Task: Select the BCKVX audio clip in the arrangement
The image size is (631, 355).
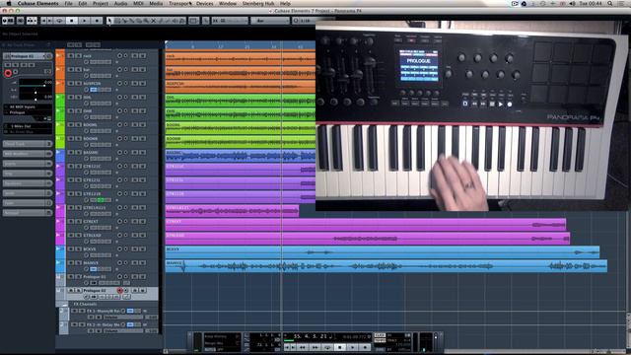Action: (x=383, y=252)
